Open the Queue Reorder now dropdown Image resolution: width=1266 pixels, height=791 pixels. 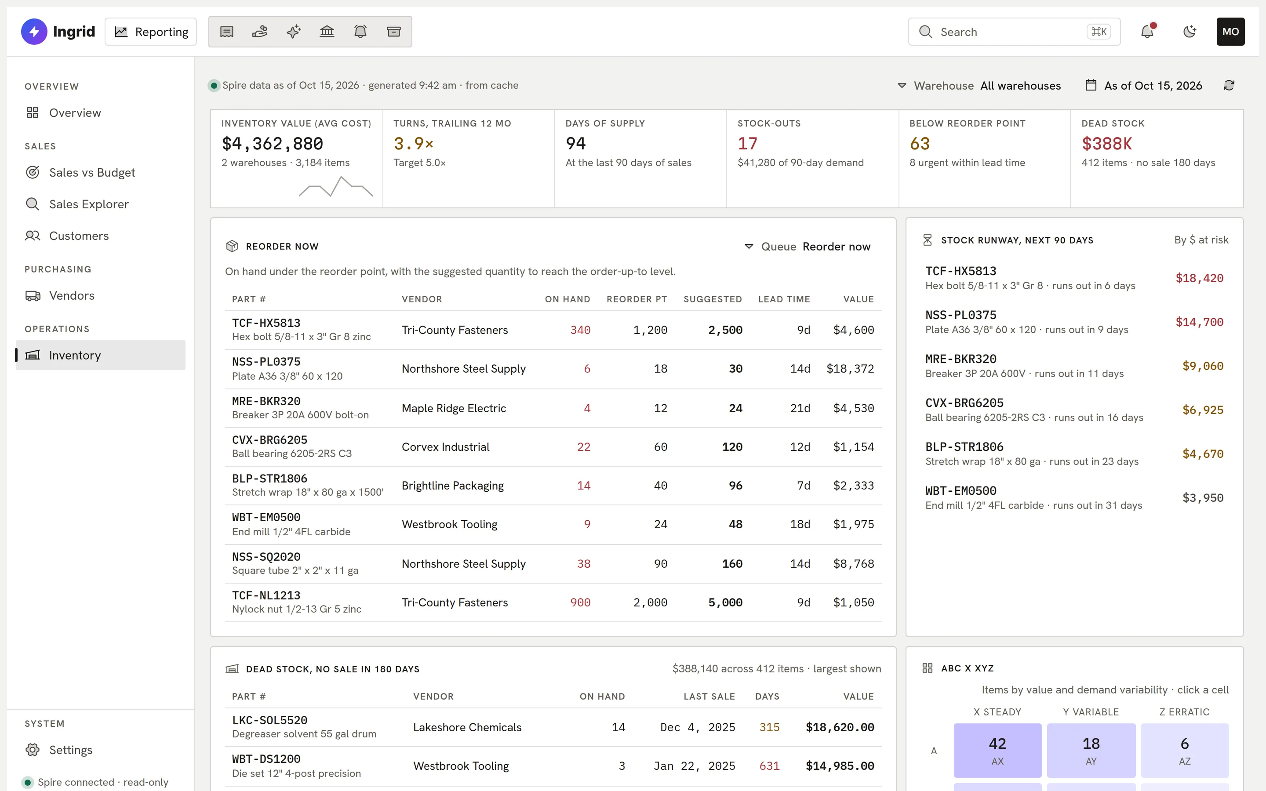click(x=807, y=247)
